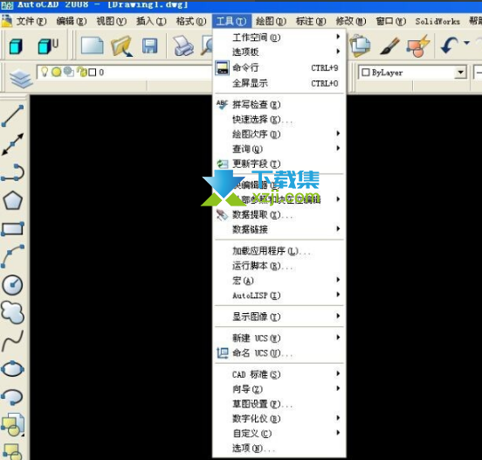Select the Ellipse Arc tool
482x460 pixels.
coord(12,397)
